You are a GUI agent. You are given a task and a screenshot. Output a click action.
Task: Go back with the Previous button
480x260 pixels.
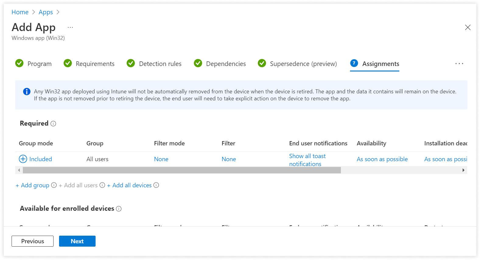click(x=33, y=241)
